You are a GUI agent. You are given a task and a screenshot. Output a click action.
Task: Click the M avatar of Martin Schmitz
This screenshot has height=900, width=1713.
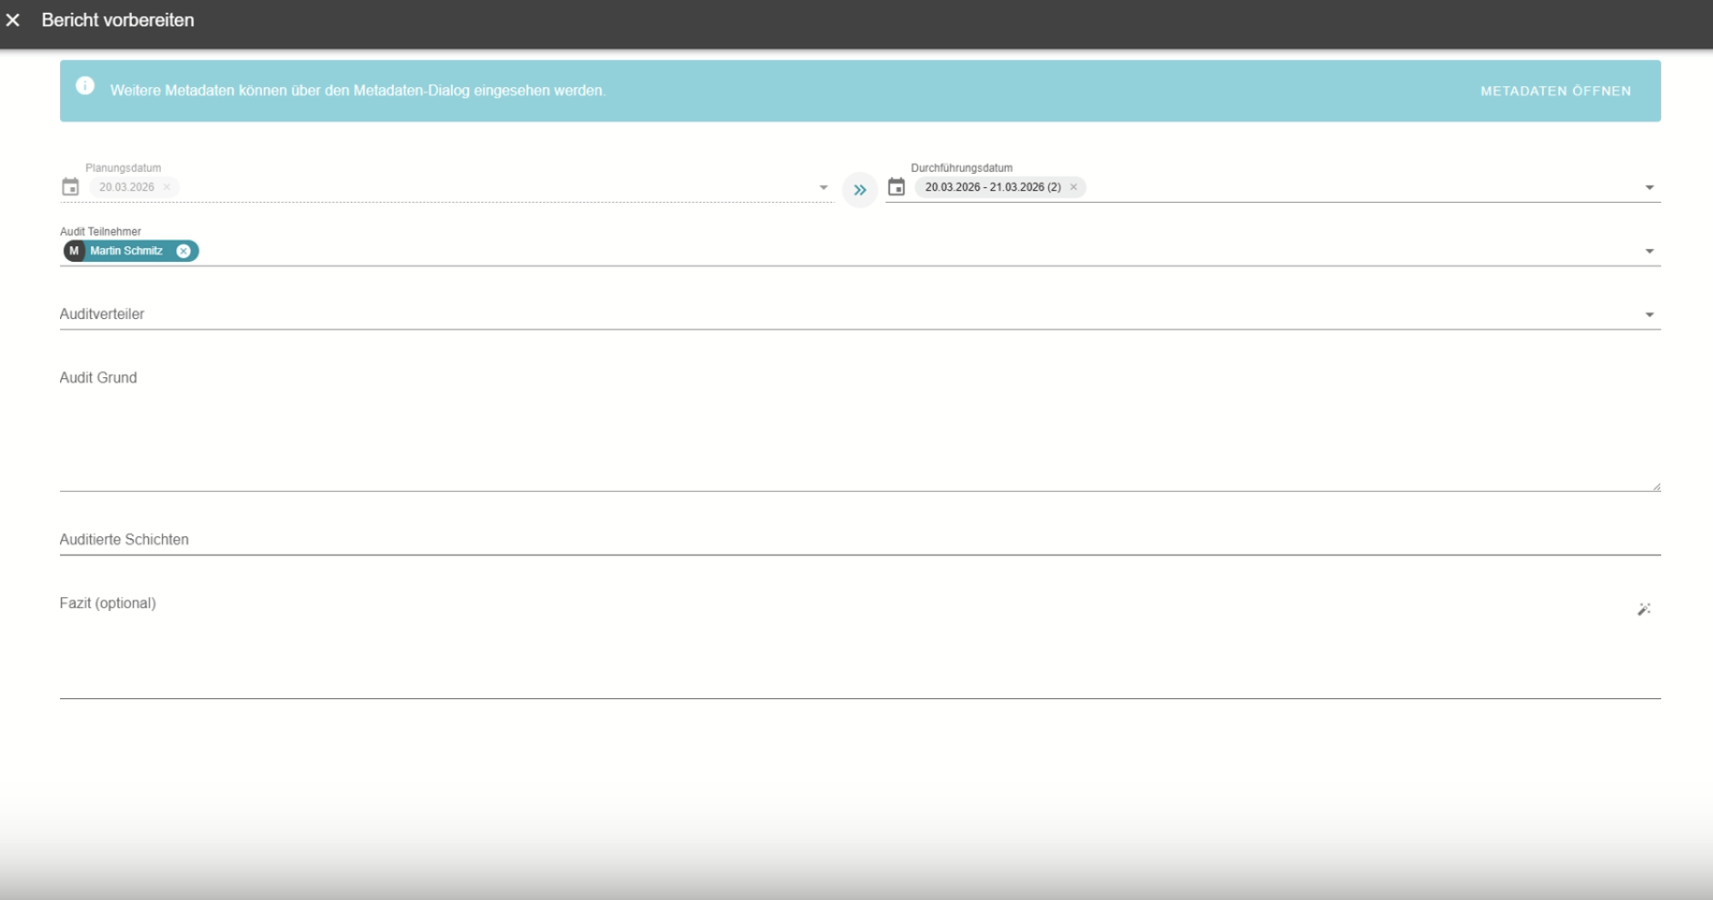tap(74, 251)
